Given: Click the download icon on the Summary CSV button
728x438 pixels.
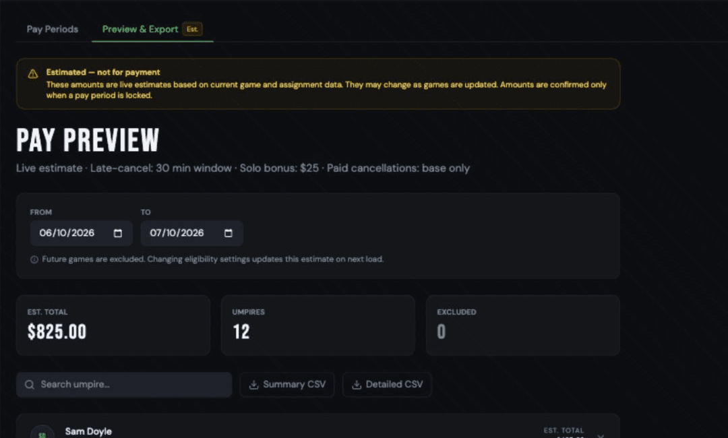Looking at the screenshot, I should tap(253, 385).
